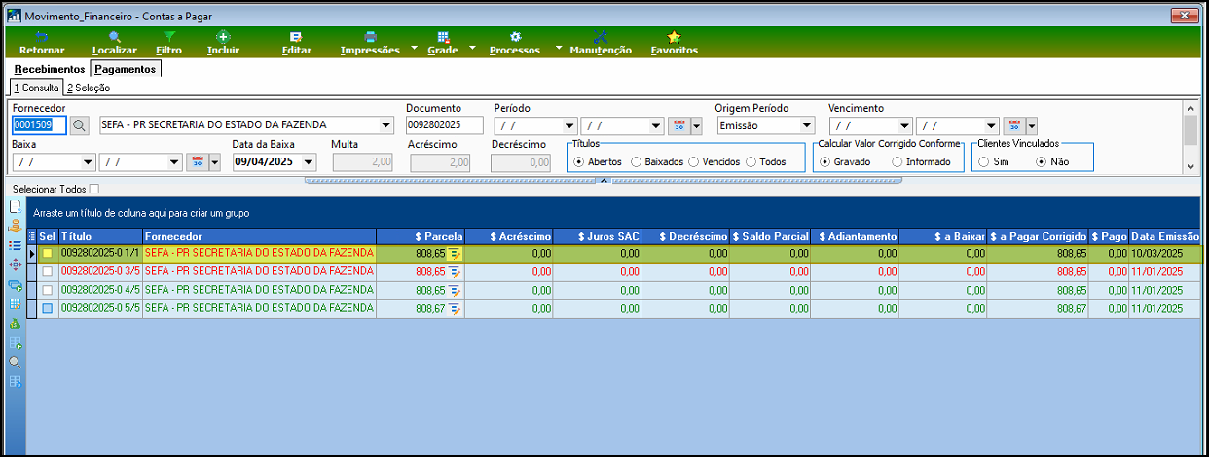The width and height of the screenshot is (1209, 457).
Task: Choose Sim for Clientes Vinculados
Action: 984,162
